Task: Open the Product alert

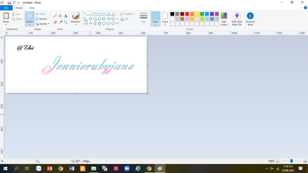Action: click(x=250, y=19)
